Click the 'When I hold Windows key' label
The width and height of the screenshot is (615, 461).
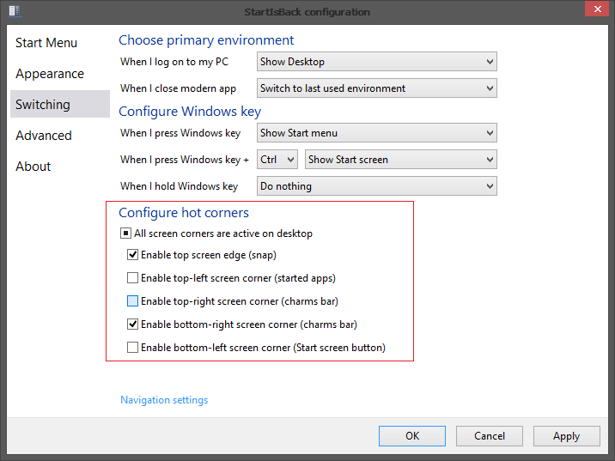180,186
